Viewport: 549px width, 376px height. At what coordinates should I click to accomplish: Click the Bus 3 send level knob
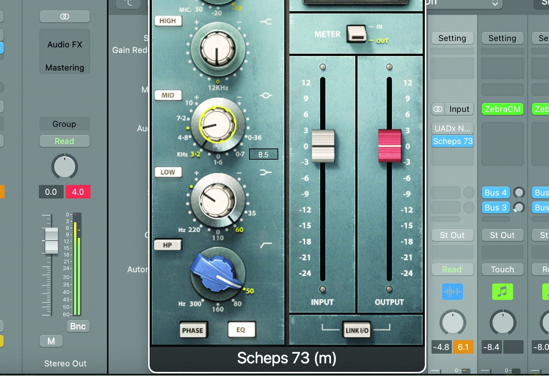[519, 207]
